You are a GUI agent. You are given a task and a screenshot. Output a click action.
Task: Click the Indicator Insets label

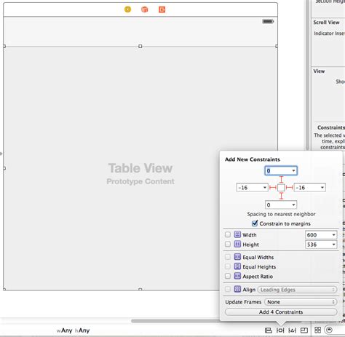329,33
